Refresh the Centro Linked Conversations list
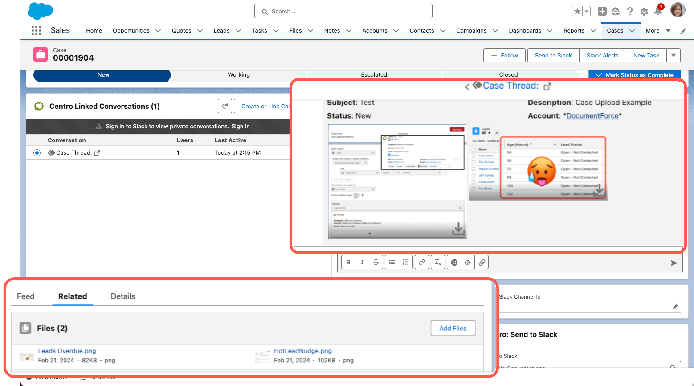Viewport: 694px width, 386px height. click(x=225, y=106)
